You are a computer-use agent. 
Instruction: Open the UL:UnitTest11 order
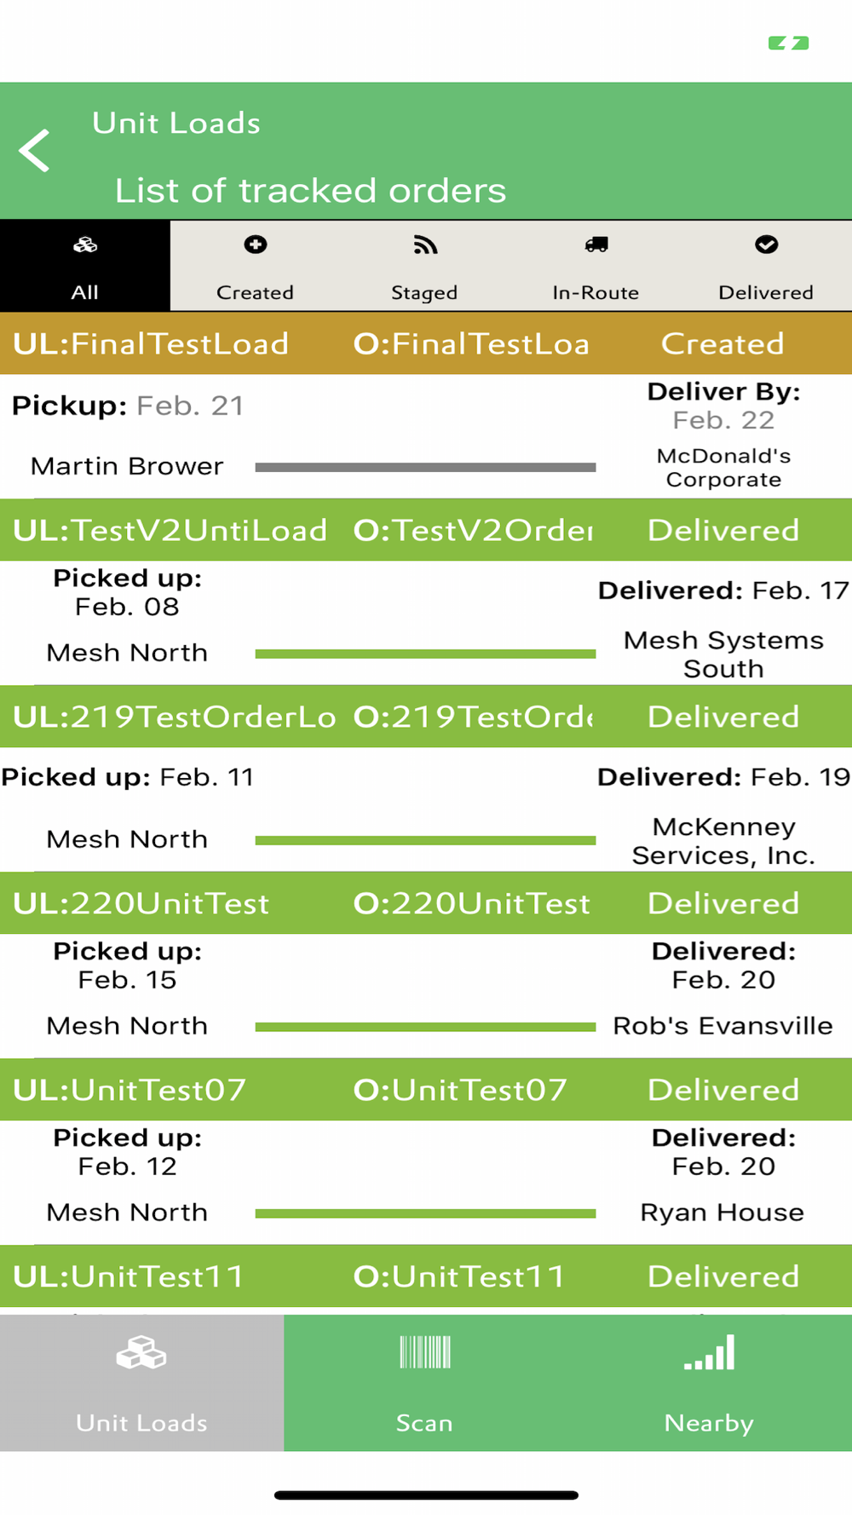[x=426, y=1276]
